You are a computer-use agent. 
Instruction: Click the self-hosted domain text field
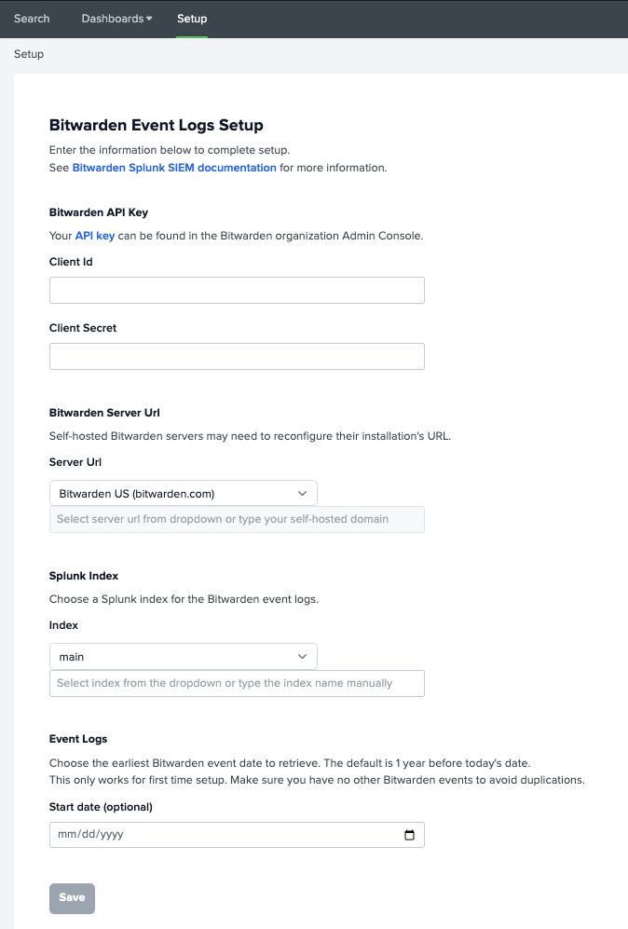[236, 519]
